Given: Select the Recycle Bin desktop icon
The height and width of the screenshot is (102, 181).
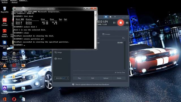Looking at the screenshot, I should pos(5,10).
